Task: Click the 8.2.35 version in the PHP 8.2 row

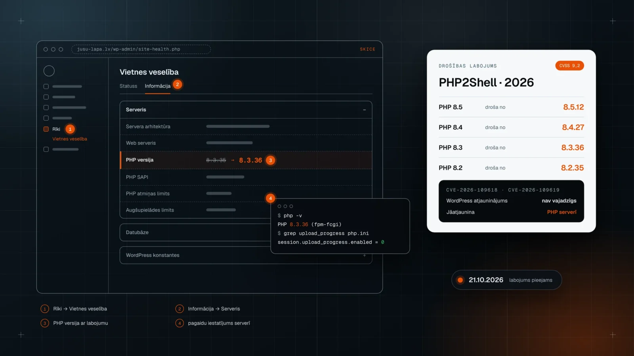Action: click(x=572, y=168)
